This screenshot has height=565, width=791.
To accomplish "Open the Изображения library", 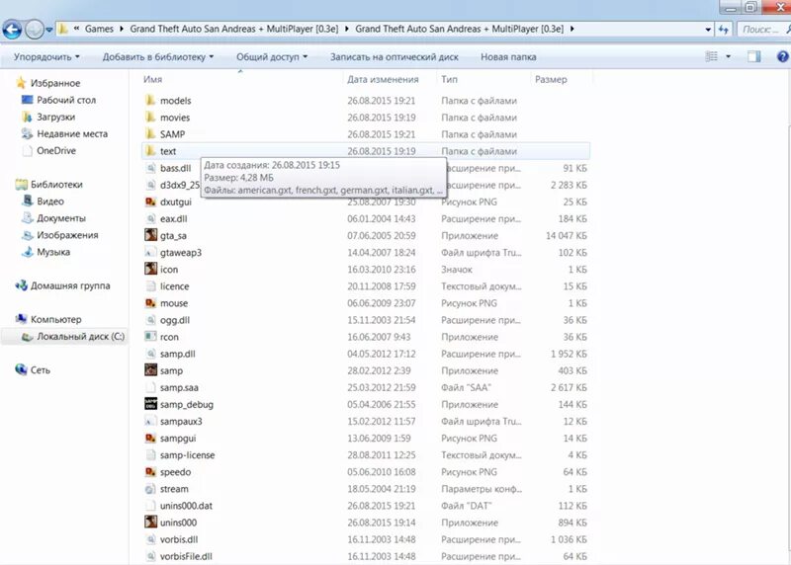I will tap(67, 235).
